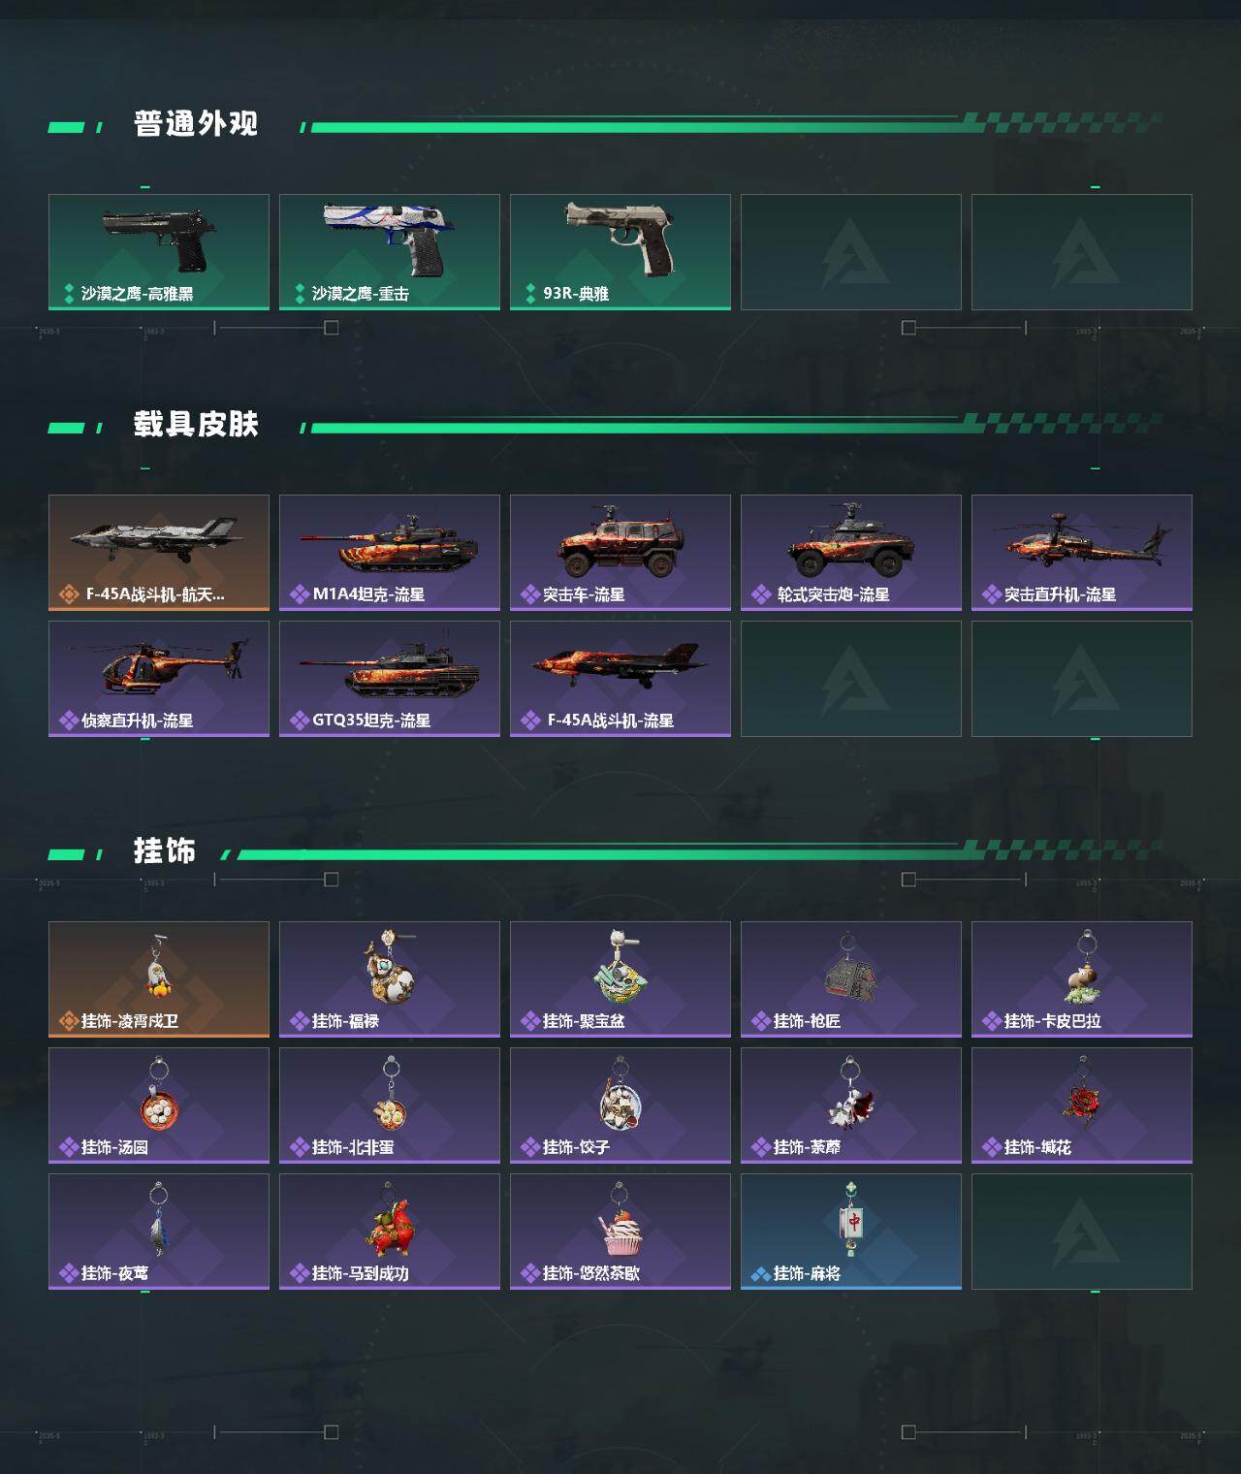The image size is (1241, 1474).
Task: Select the F-45A战斗机-流星 jet skin
Action: pyautogui.click(x=620, y=679)
